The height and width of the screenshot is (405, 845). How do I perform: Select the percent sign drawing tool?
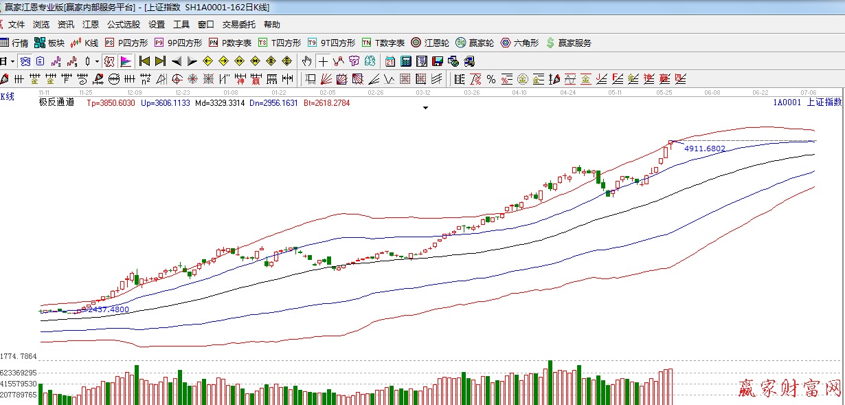click(x=491, y=79)
